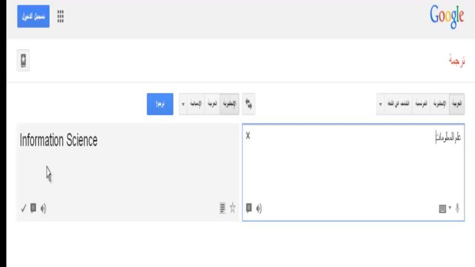
Task: Open the input tools dropdown arrow
Action: [450, 208]
